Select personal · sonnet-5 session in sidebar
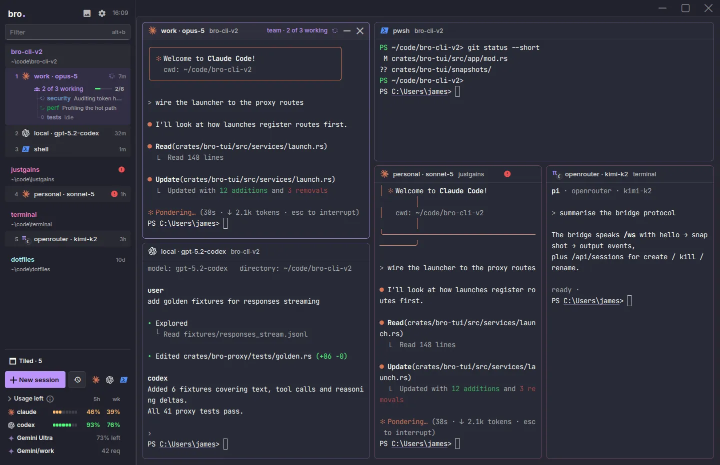Screen dimensions: 720x465 68,194
